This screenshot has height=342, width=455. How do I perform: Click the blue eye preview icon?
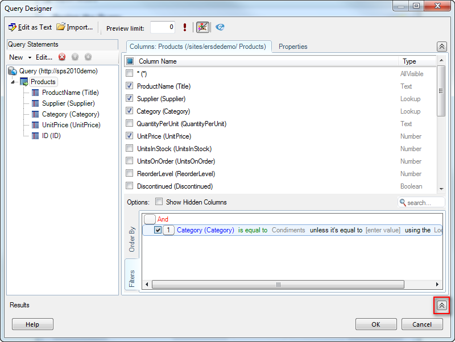[220, 27]
